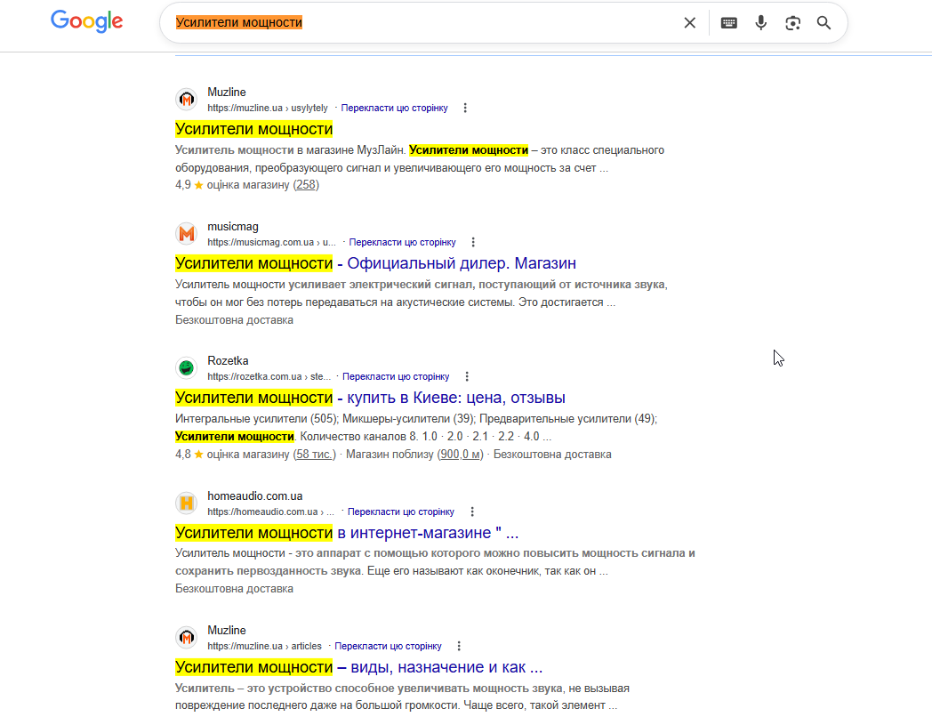Click the Muzline favicon of articles result
Image resolution: width=932 pixels, height=725 pixels.
point(187,638)
